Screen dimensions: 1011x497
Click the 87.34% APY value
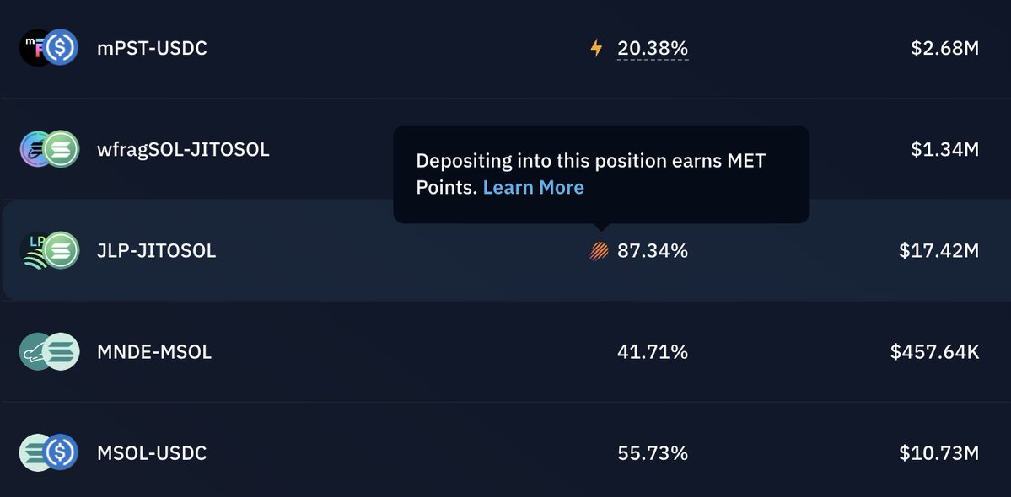[x=653, y=250]
